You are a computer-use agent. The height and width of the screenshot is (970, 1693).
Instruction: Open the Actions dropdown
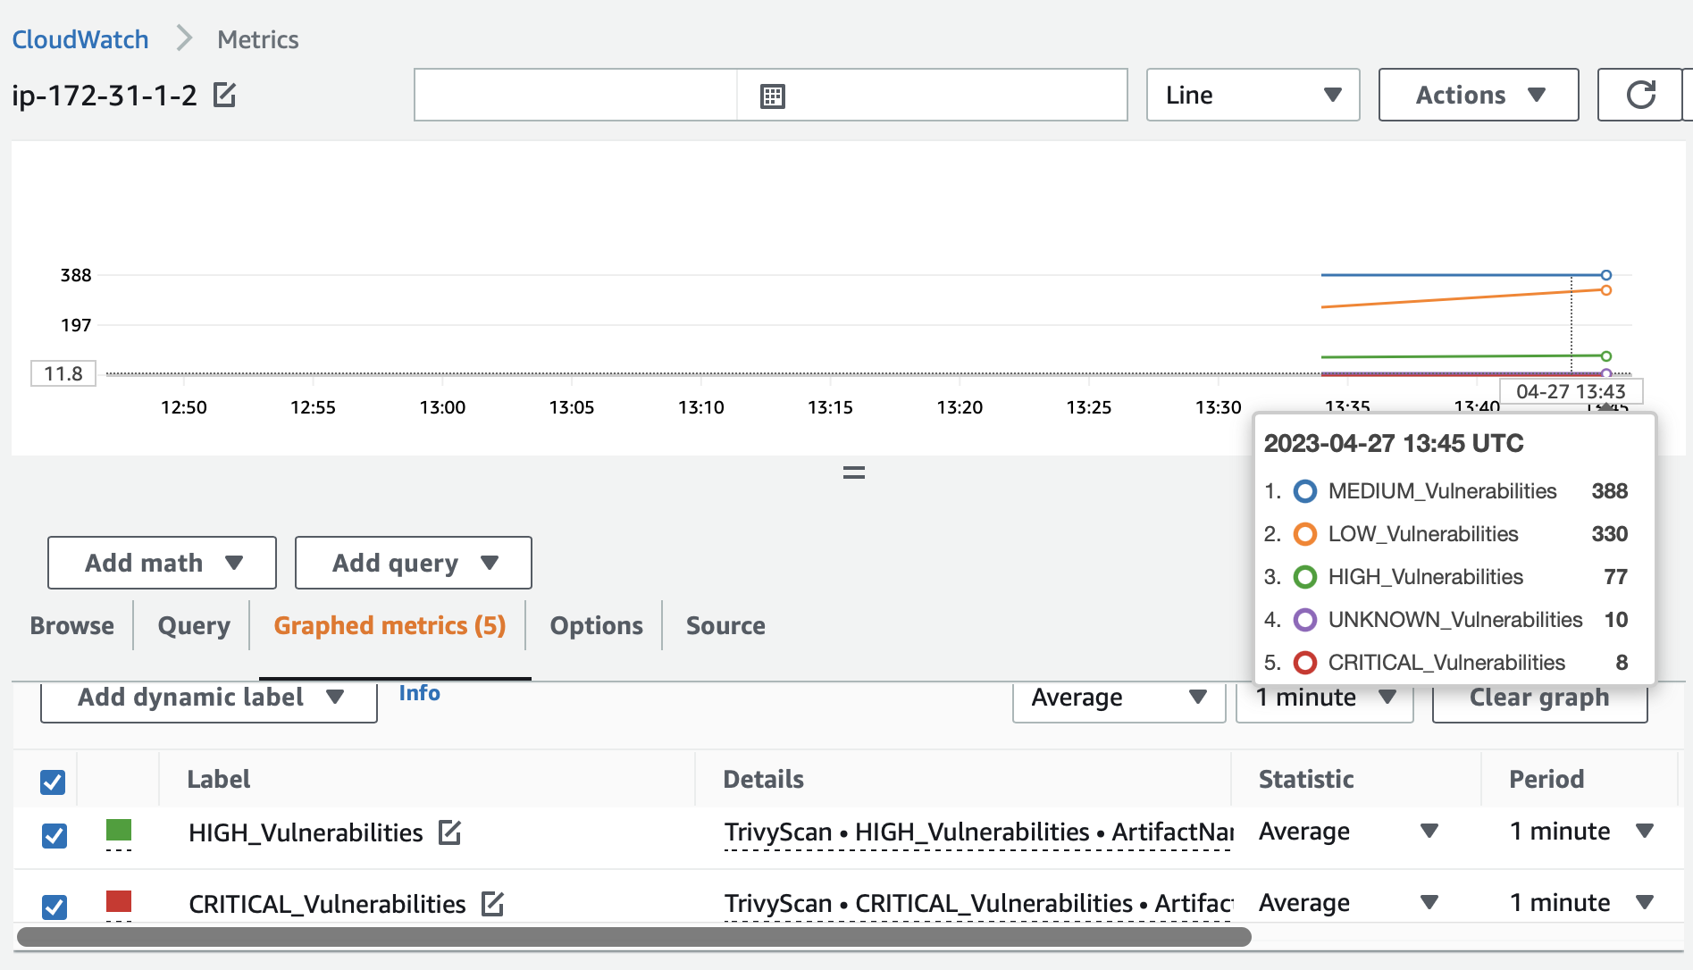pos(1477,95)
